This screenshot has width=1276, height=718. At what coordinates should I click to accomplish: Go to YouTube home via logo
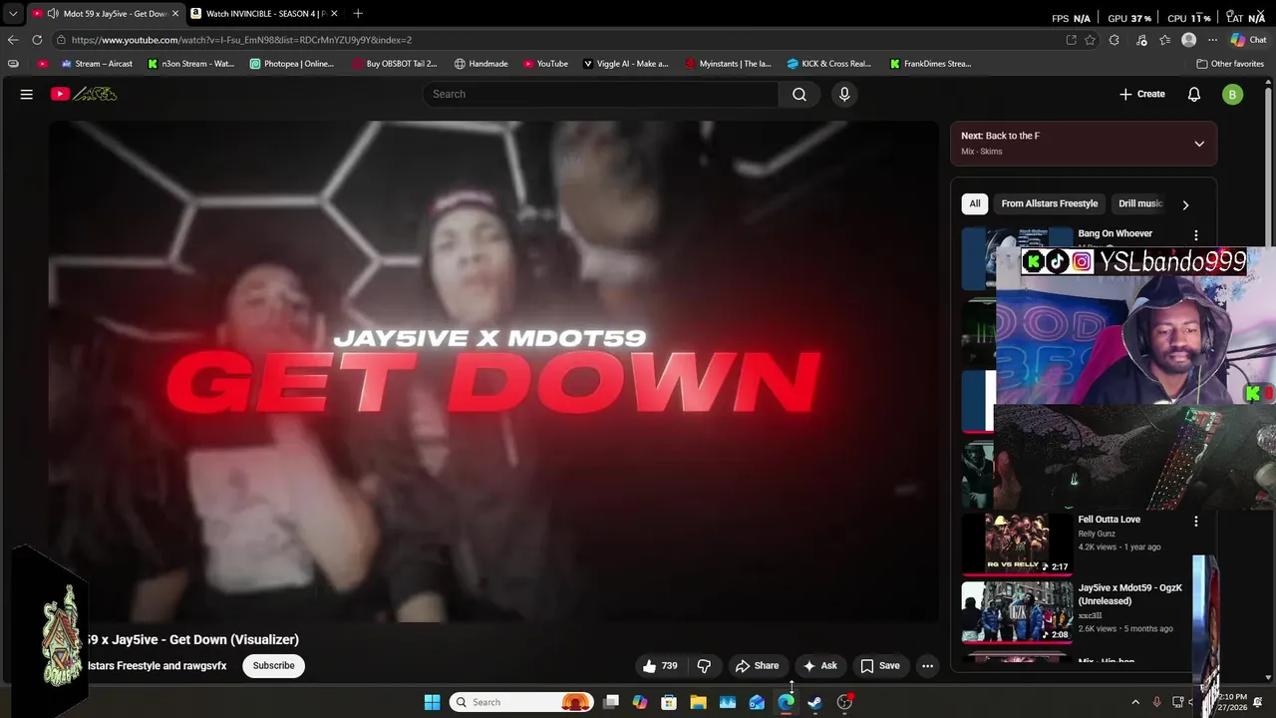pyautogui.click(x=84, y=94)
